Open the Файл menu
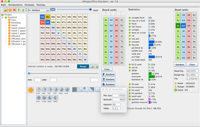Viewport: 200px width, 127px height. tap(3, 5)
